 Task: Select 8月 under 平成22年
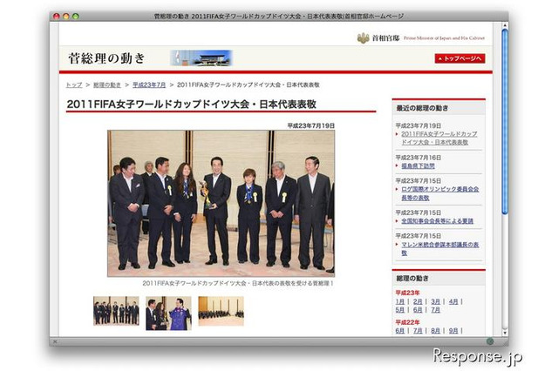(436, 331)
